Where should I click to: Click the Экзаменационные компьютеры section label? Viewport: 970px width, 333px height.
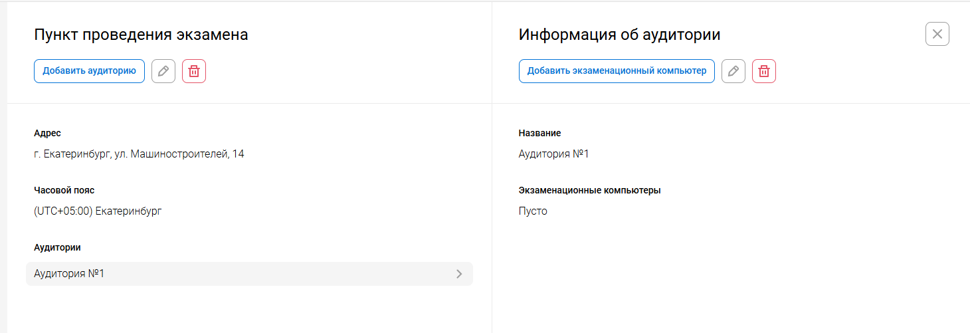[589, 191]
